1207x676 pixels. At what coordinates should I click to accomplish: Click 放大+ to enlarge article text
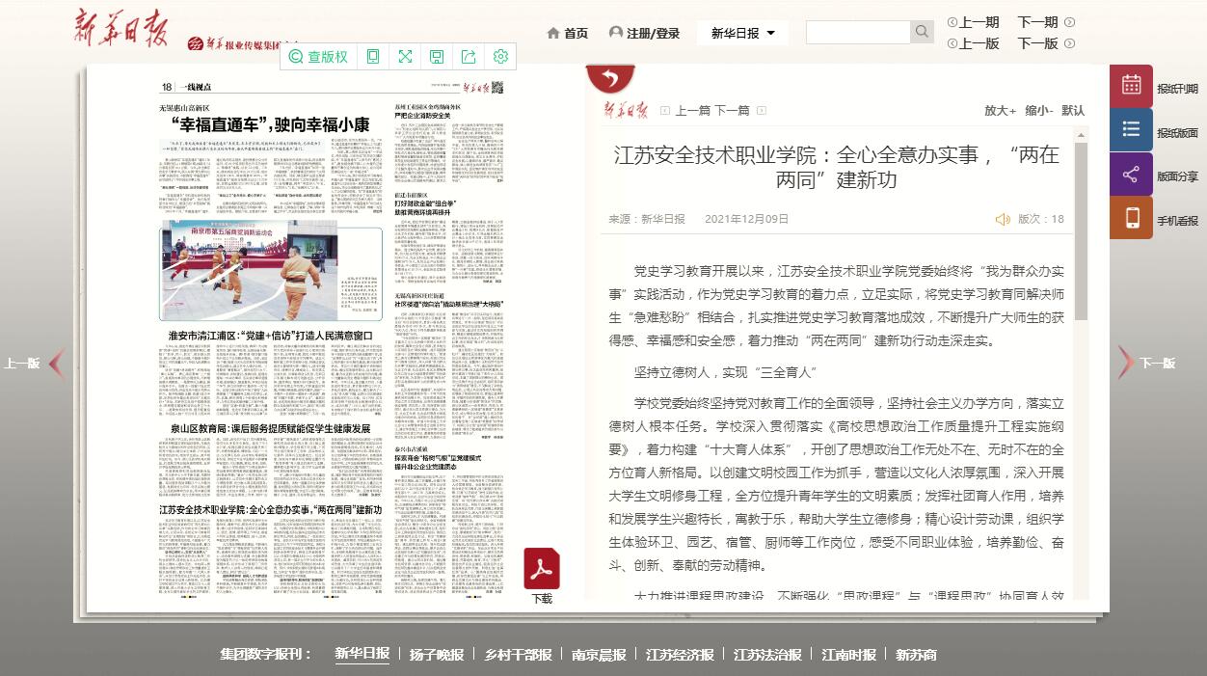click(1000, 110)
